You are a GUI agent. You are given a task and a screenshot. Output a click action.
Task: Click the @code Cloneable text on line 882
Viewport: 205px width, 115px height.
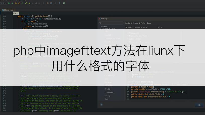[x=40, y=111]
